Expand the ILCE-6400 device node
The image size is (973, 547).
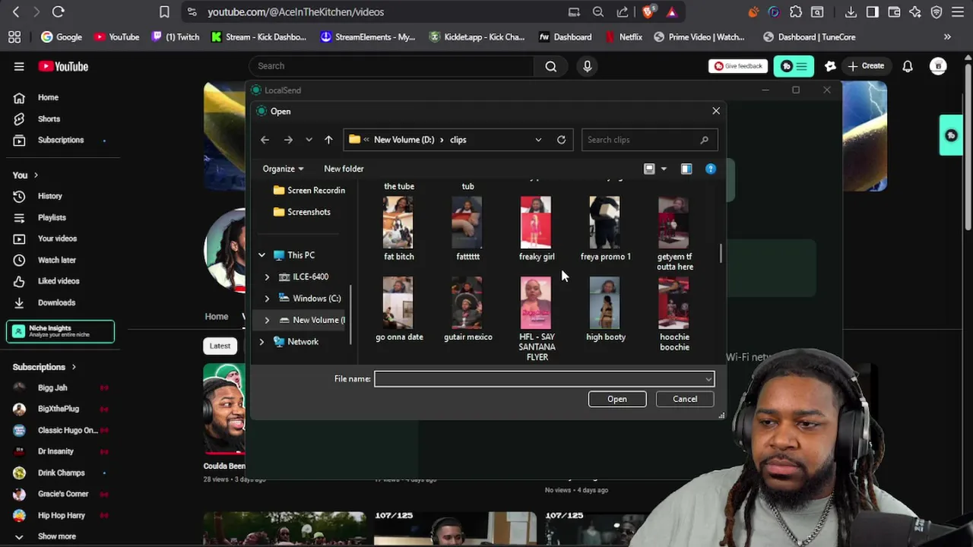tap(267, 277)
